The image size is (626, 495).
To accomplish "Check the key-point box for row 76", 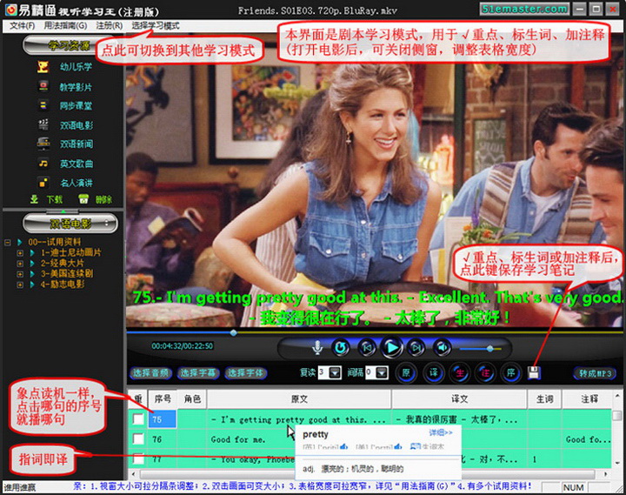I will (138, 440).
